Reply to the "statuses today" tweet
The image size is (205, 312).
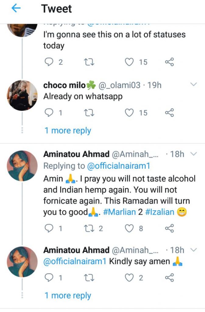pos(49,62)
